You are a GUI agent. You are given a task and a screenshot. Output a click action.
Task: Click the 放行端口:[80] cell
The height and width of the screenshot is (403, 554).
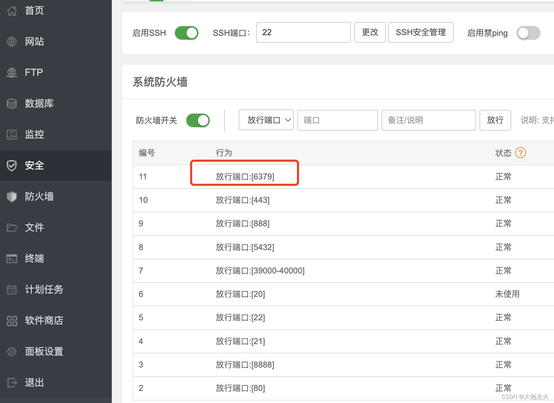click(240, 388)
